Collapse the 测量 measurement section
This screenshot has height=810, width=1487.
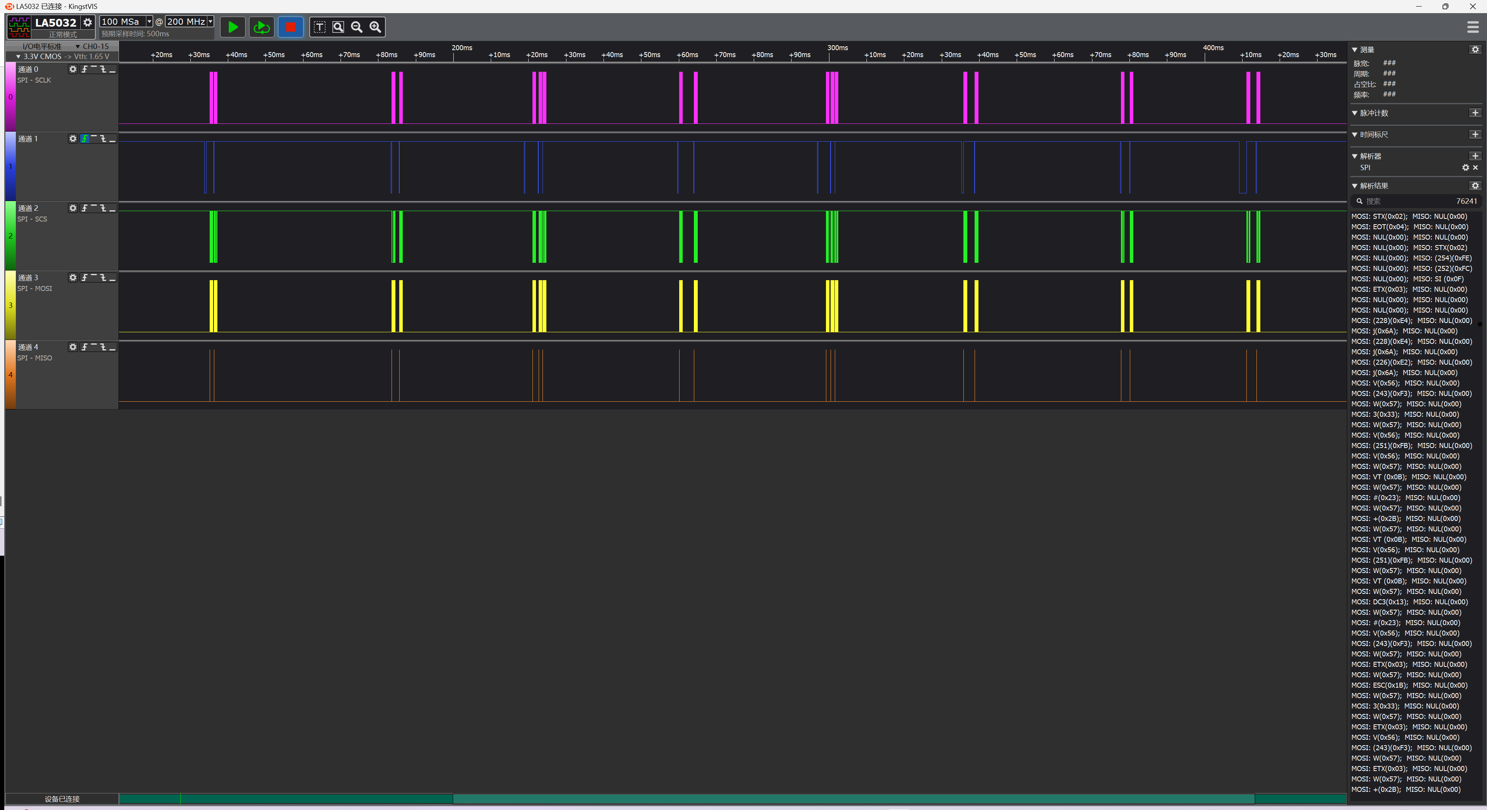(1355, 50)
